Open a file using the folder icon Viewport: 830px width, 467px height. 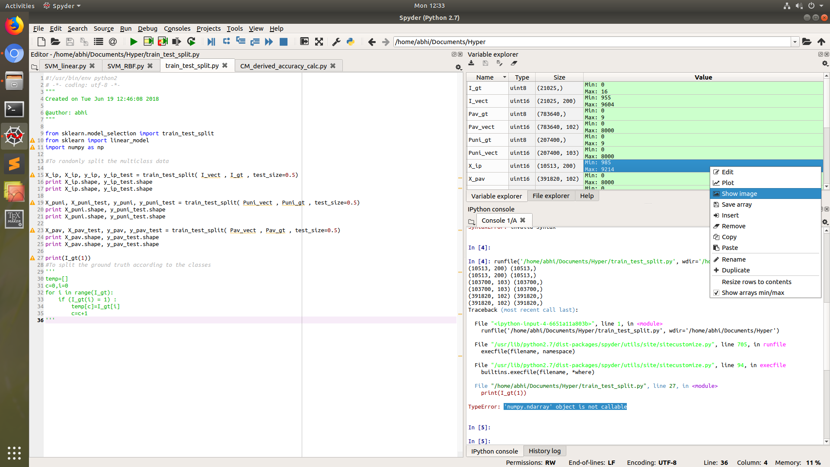coord(55,42)
